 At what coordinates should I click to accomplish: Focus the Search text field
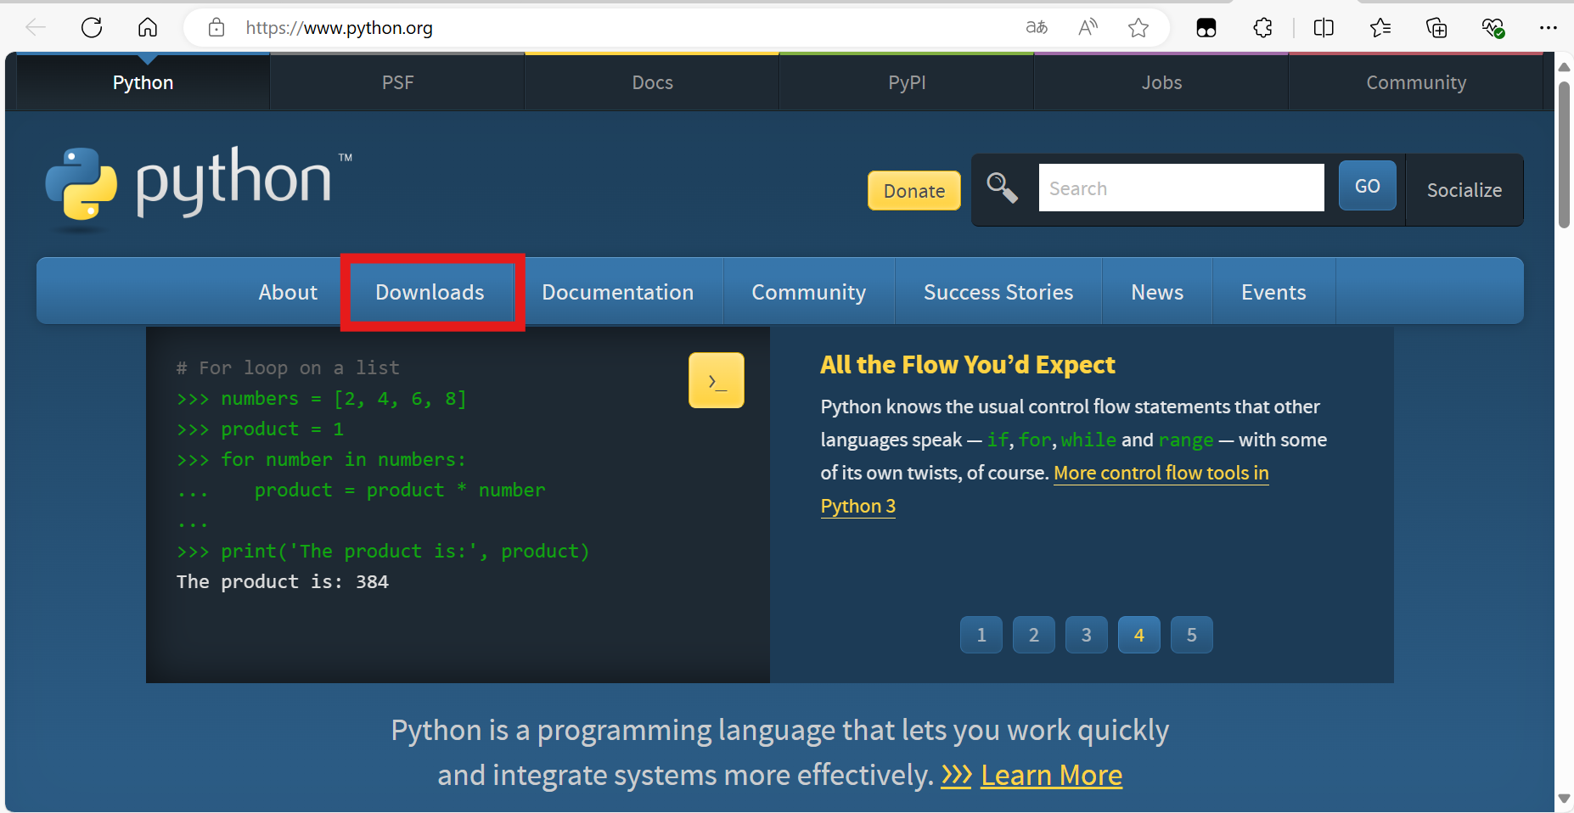[1181, 188]
